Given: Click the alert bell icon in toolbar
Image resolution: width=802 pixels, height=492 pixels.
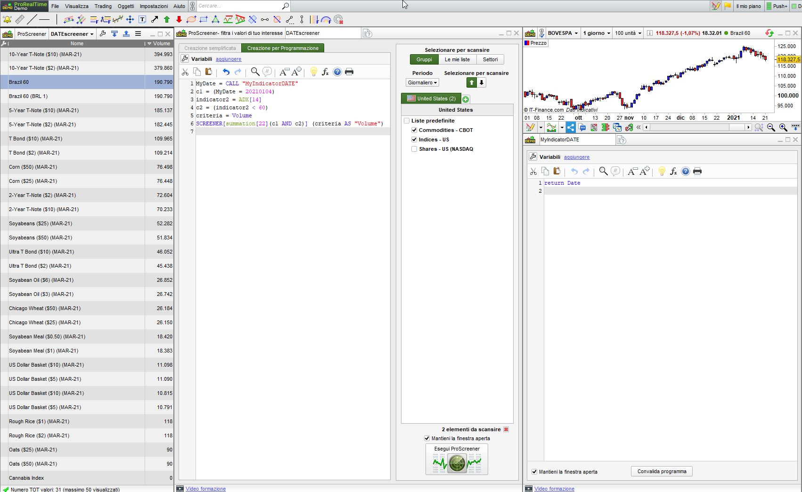Looking at the screenshot, I should 7,19.
